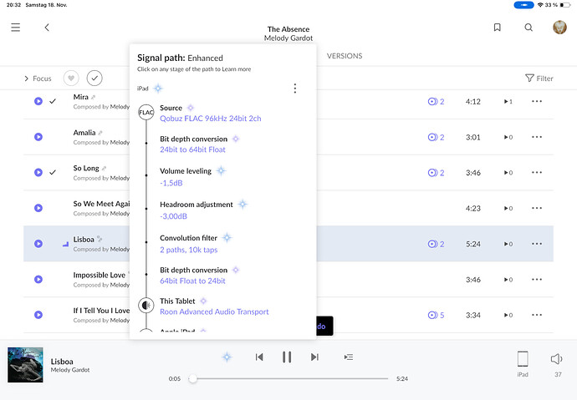Open the Lisboa album art thumbnail
The height and width of the screenshot is (400, 577).
(x=25, y=365)
